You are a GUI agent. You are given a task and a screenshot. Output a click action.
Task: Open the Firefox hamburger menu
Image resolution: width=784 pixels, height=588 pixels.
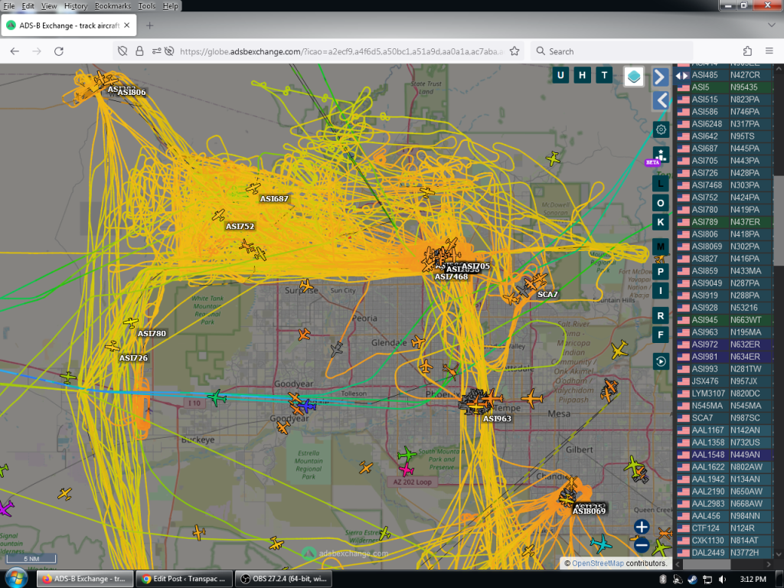769,51
